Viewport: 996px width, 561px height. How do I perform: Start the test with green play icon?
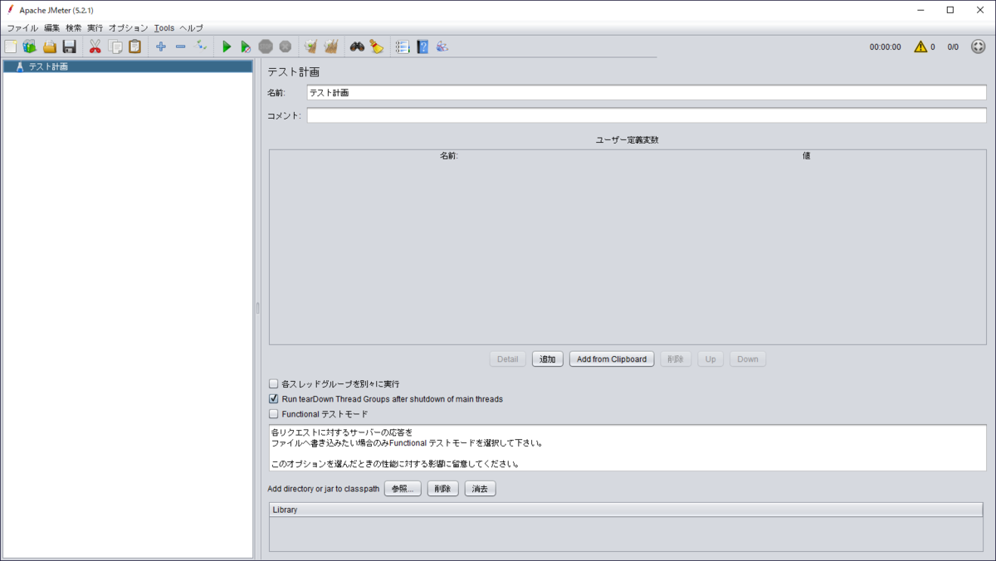coord(227,46)
